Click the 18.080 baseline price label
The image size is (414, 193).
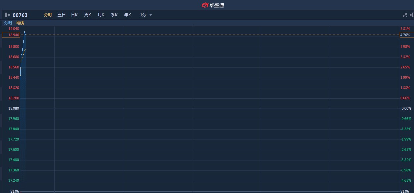pyautogui.click(x=14, y=109)
